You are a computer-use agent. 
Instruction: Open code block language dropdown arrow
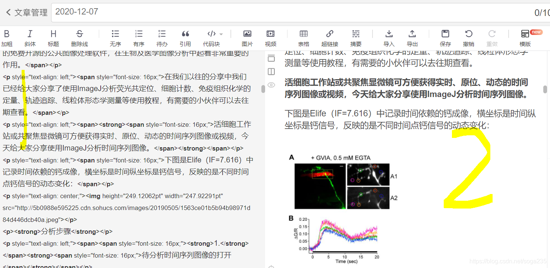[x=221, y=34]
